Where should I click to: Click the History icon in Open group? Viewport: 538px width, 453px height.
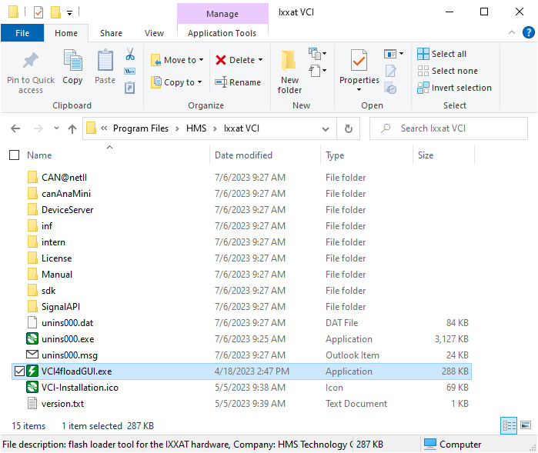click(x=390, y=88)
